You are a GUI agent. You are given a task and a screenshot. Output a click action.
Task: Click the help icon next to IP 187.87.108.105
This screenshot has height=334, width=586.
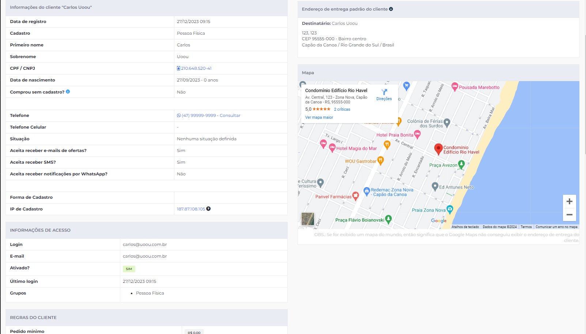(x=208, y=209)
